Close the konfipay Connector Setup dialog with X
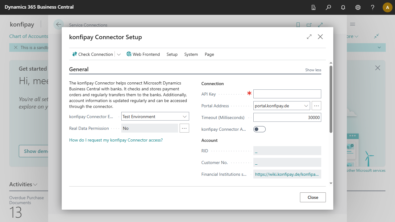395x222 pixels. click(320, 37)
